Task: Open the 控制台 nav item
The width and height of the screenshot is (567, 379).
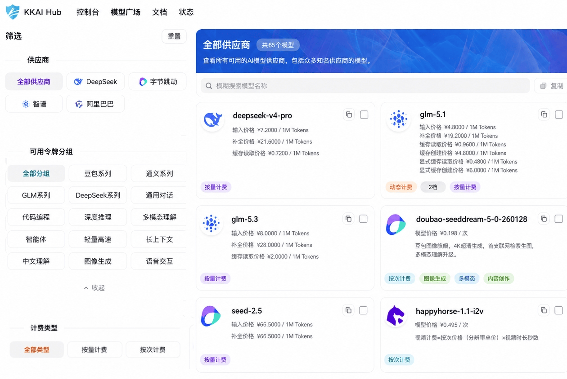Action: (x=88, y=12)
